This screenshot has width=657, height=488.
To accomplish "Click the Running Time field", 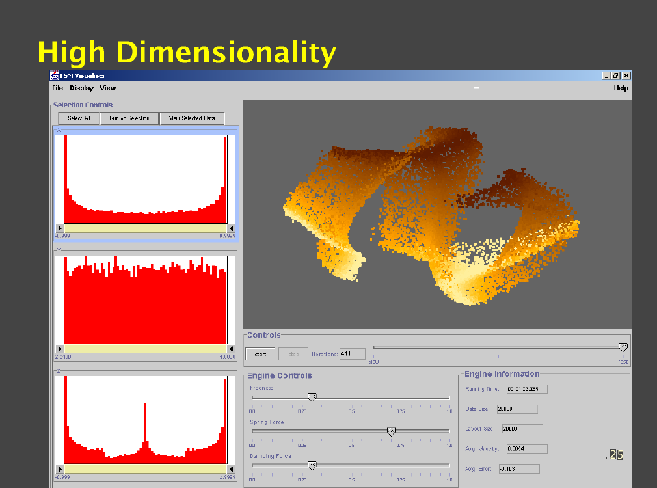I will tap(527, 389).
